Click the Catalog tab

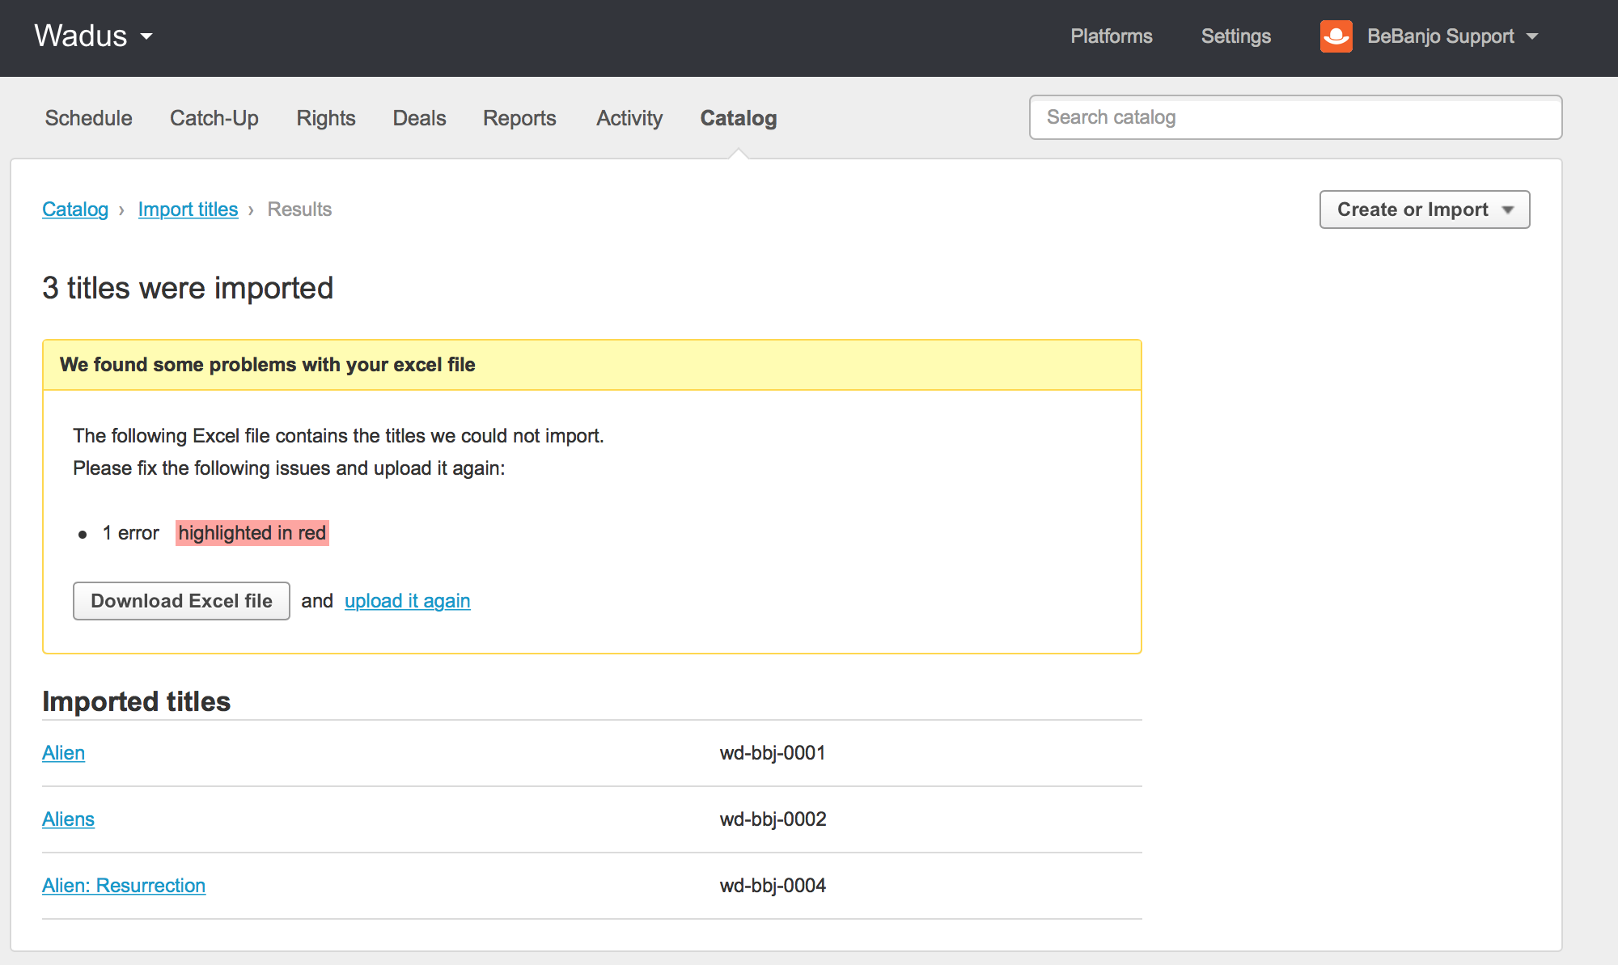click(738, 118)
